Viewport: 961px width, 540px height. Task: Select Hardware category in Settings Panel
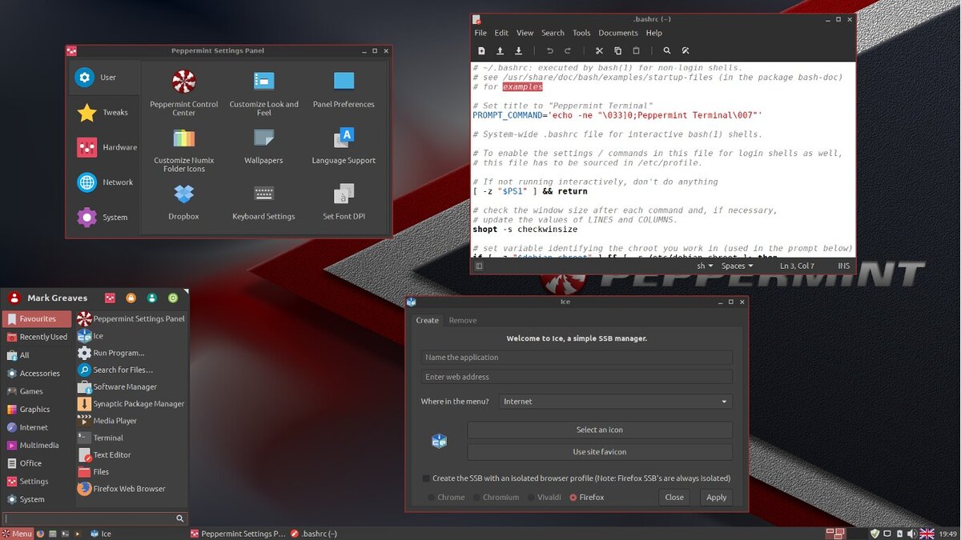[x=103, y=147]
